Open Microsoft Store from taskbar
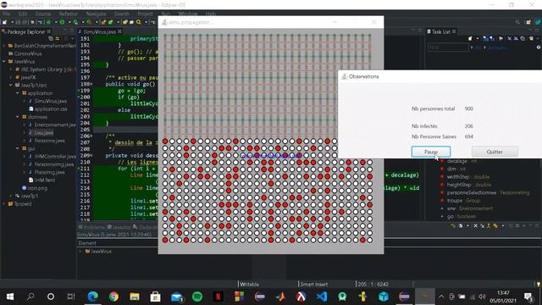 coord(155,297)
